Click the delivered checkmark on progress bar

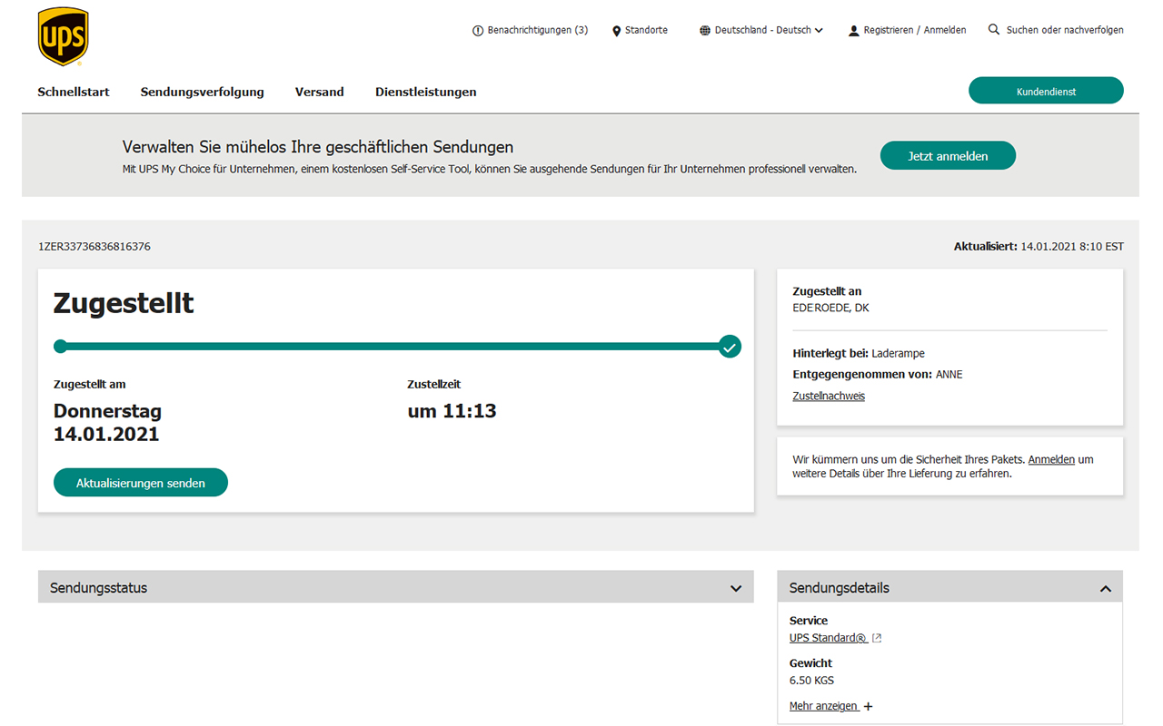click(x=729, y=347)
